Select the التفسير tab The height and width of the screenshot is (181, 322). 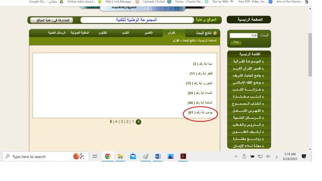[x=149, y=33]
